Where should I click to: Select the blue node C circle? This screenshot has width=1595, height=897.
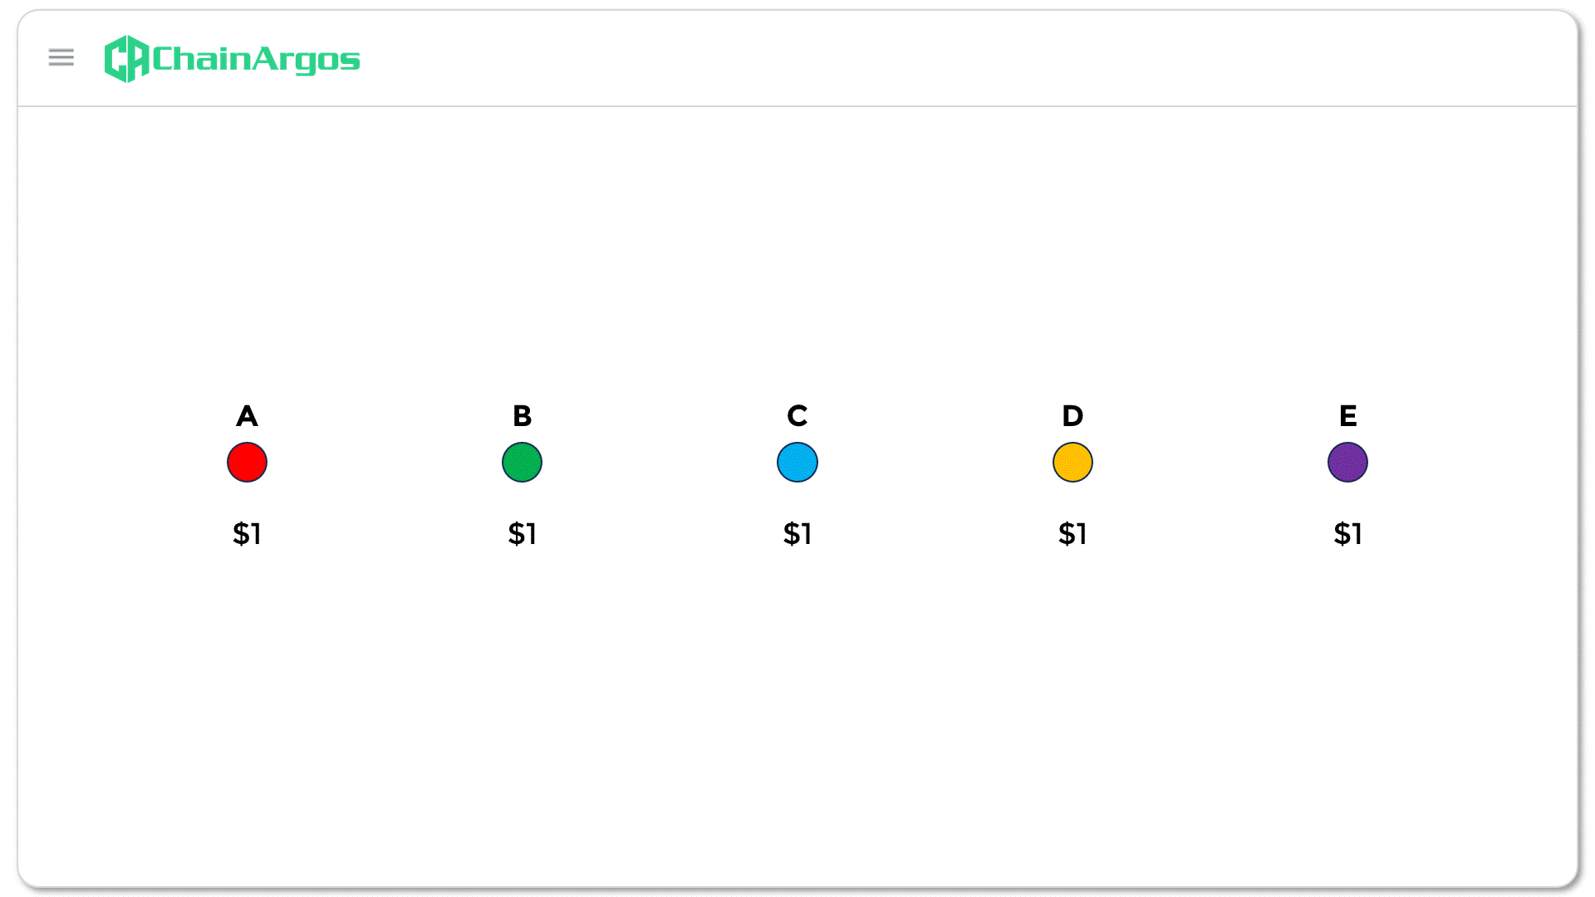[797, 463]
